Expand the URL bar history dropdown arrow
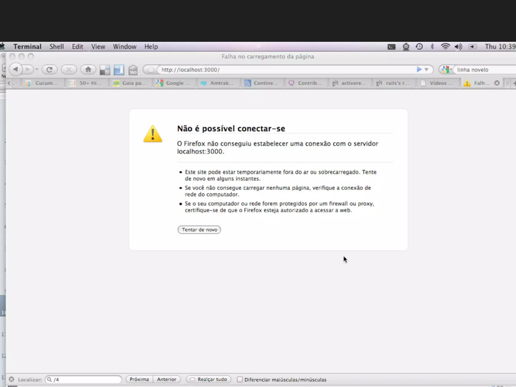The image size is (516, 387). 426,70
